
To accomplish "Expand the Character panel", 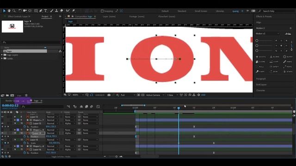I will [260, 90].
